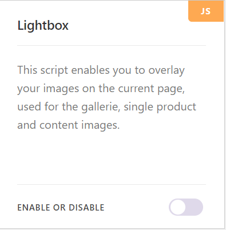Click the divider line under Lightbox heading
The width and height of the screenshot is (226, 230).
tap(112, 46)
